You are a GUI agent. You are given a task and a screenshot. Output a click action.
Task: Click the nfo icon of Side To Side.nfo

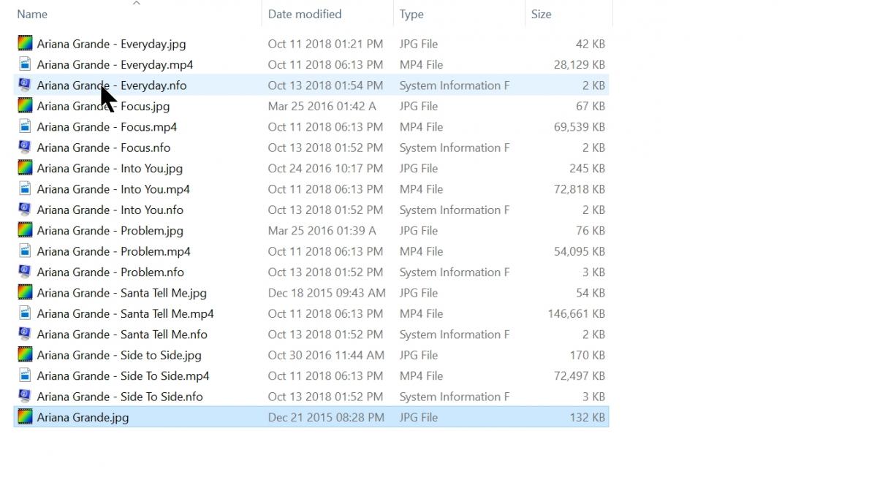tap(25, 397)
